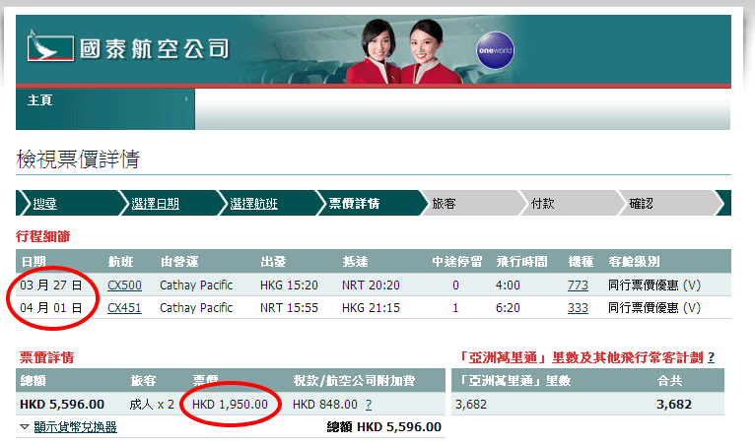
Task: Click the 付款 step in progress bar
Action: coord(543,203)
